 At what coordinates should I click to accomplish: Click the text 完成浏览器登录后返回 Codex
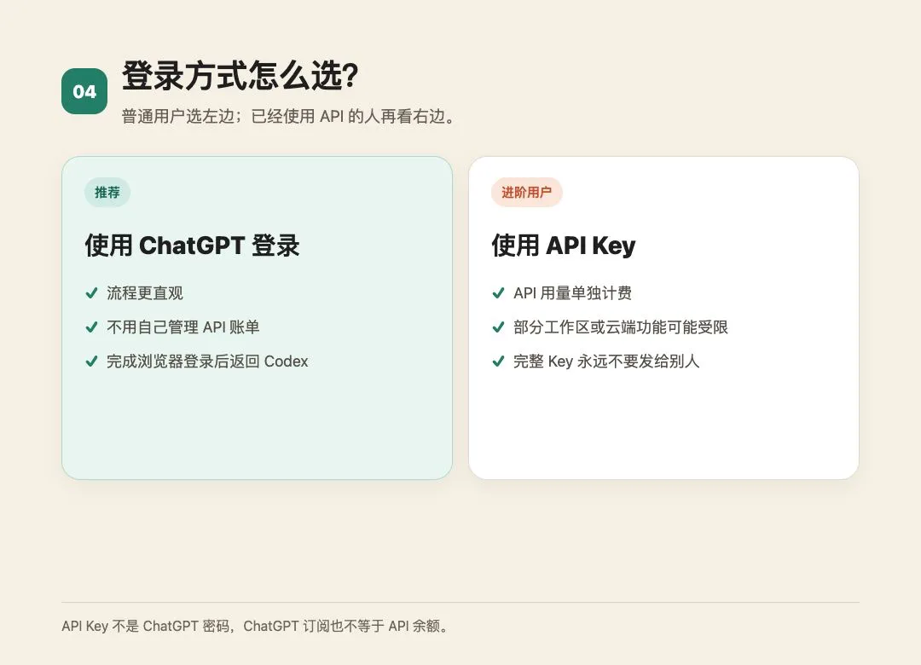207,361
